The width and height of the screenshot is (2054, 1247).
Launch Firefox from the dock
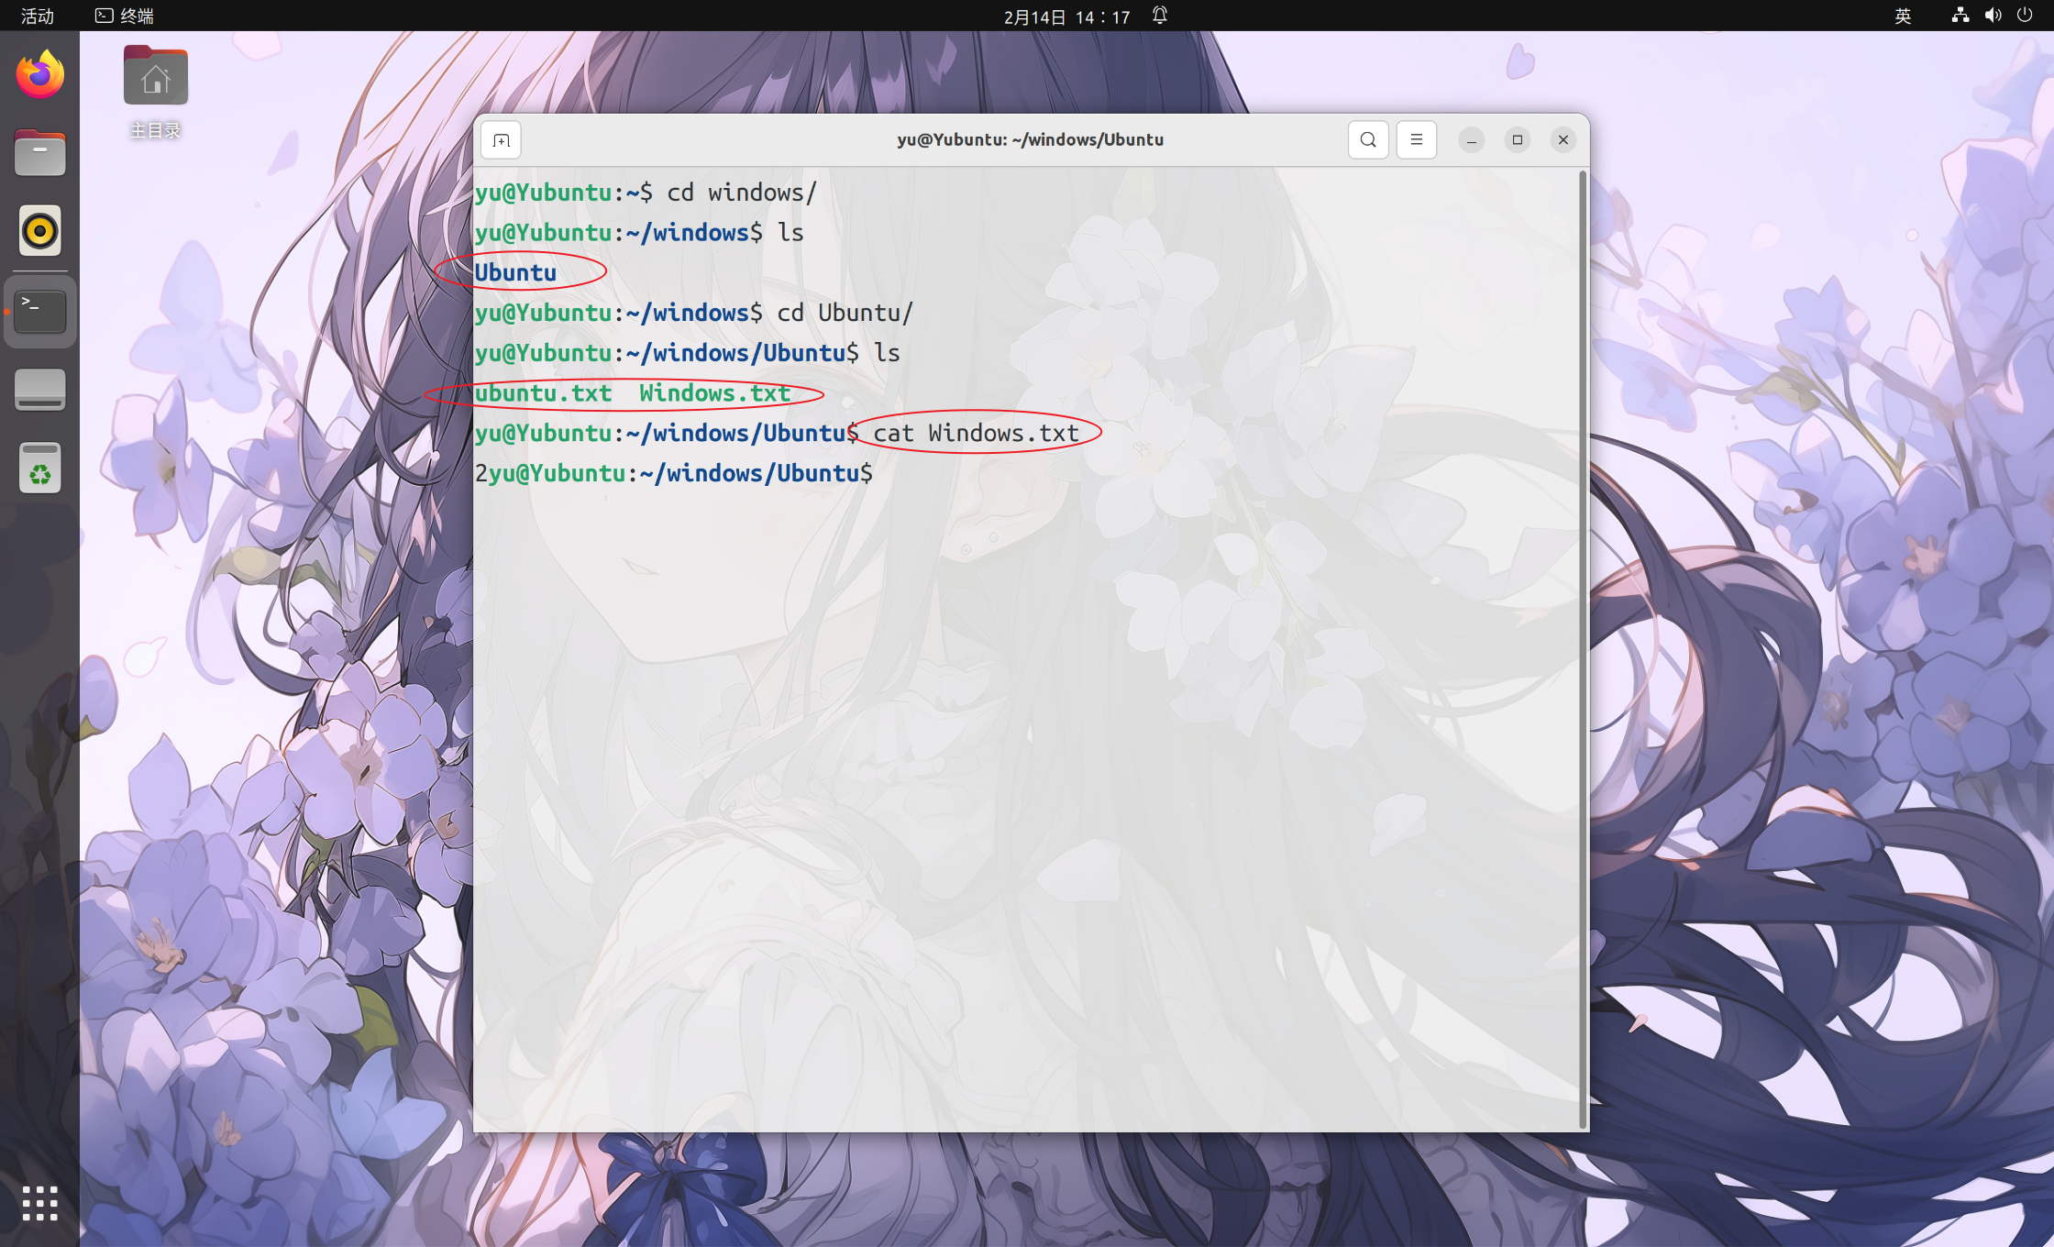[39, 75]
